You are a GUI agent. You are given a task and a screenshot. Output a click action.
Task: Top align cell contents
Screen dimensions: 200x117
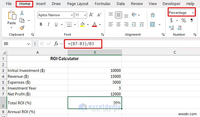point(111,14)
